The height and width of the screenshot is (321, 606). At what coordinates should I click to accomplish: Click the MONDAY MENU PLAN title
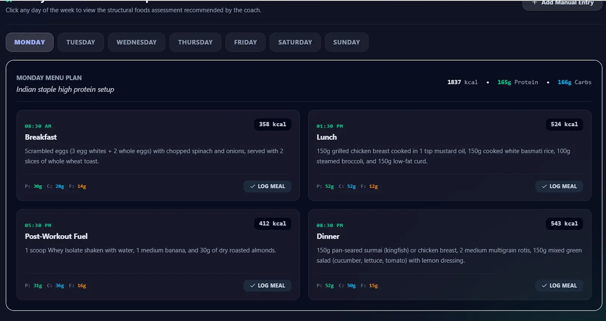49,78
